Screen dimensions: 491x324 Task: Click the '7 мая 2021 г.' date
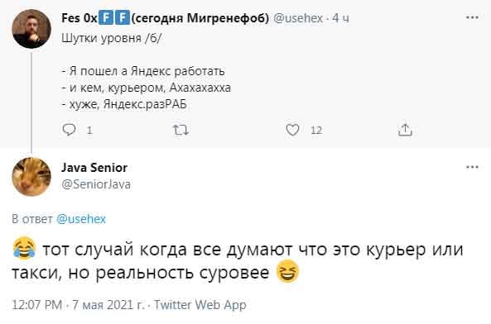click(108, 305)
